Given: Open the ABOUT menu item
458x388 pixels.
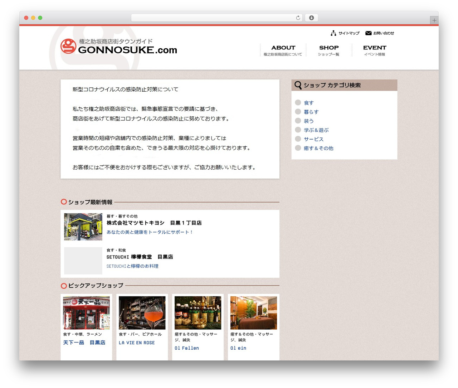Looking at the screenshot, I should pyautogui.click(x=283, y=50).
